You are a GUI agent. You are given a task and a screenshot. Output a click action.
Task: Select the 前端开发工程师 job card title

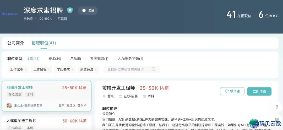[x=20, y=87]
